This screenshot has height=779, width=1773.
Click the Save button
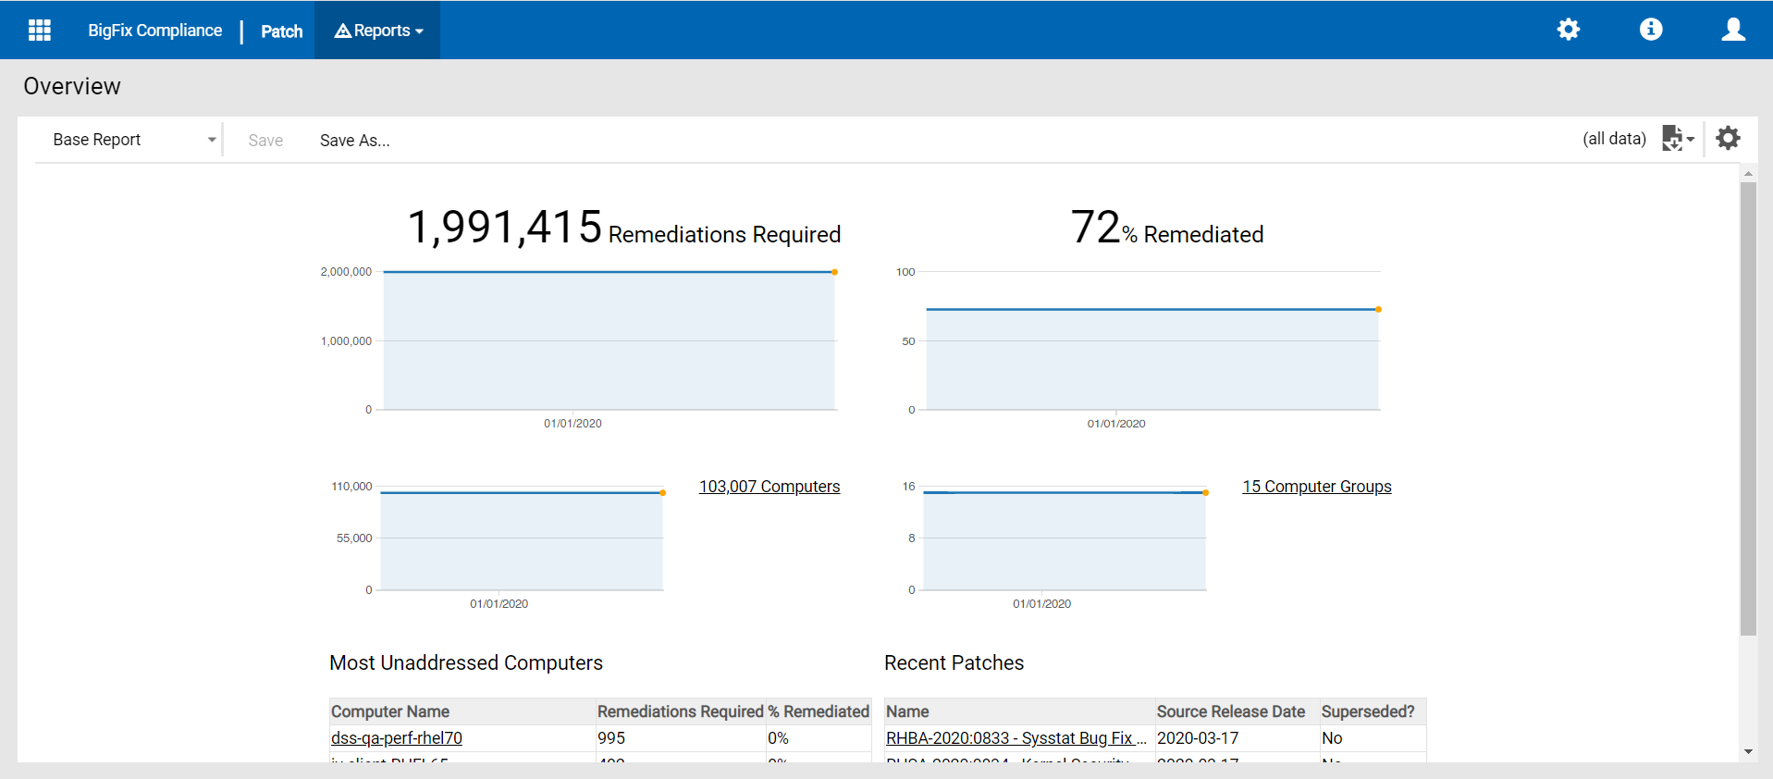265,141
